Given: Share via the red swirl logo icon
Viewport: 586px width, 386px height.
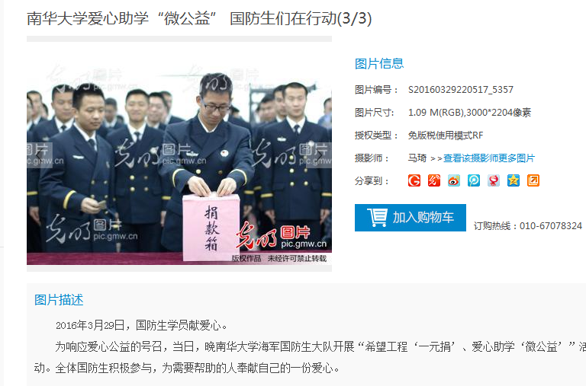Looking at the screenshot, I should point(434,180).
